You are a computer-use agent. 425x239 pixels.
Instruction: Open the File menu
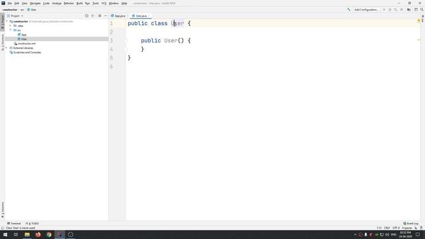[x=9, y=3]
